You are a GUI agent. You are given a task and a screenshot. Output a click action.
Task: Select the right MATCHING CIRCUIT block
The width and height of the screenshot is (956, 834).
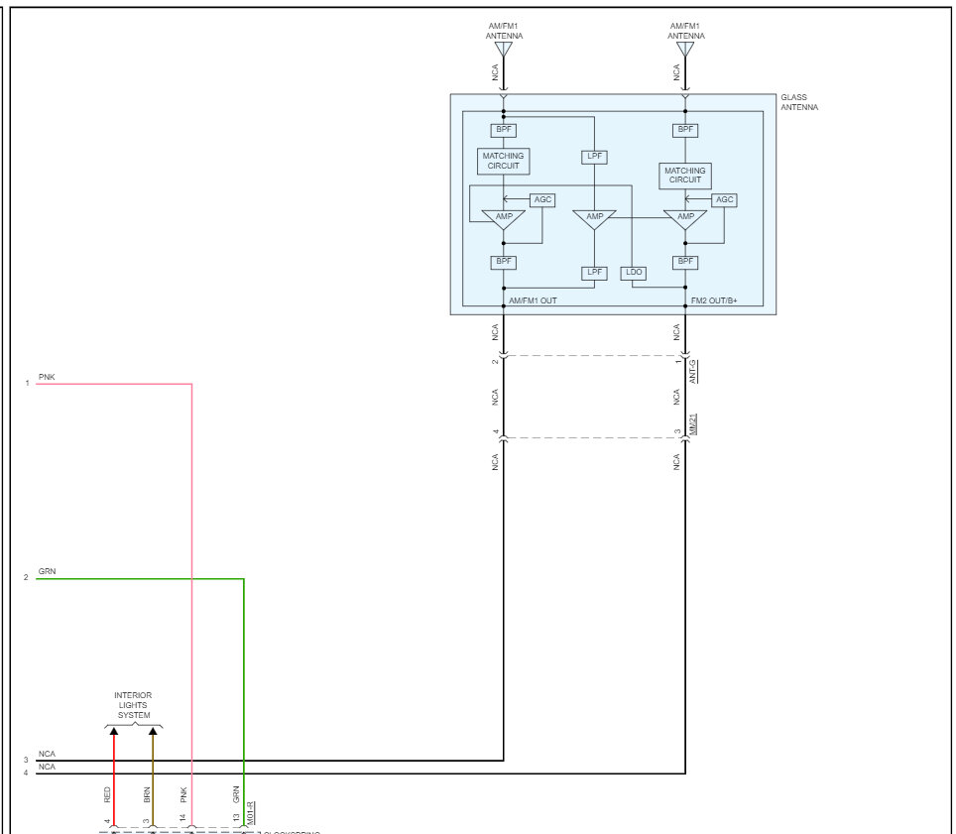pos(684,176)
